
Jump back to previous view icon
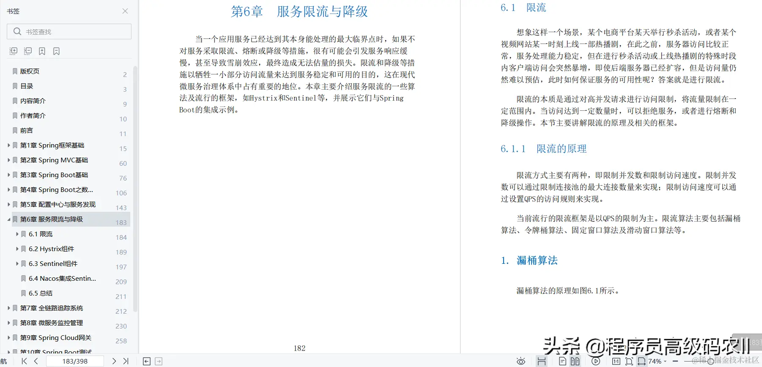coord(147,361)
